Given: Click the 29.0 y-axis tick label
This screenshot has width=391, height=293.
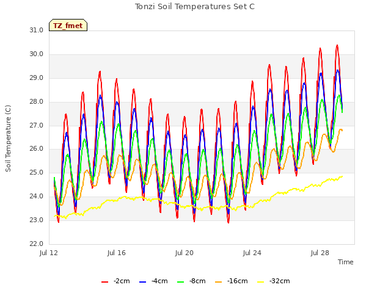Looking at the screenshot, I should pos(37,78).
